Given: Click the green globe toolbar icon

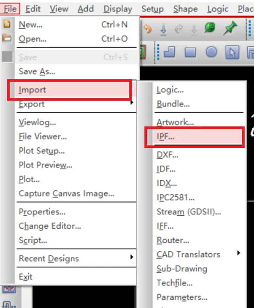Looking at the screenshot, I should coord(210,28).
